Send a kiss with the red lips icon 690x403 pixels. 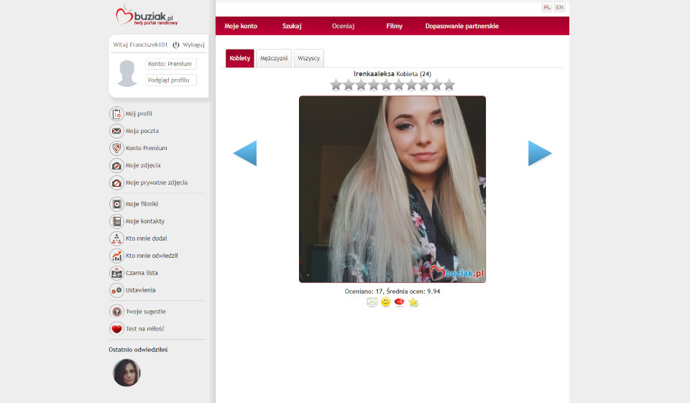click(400, 302)
